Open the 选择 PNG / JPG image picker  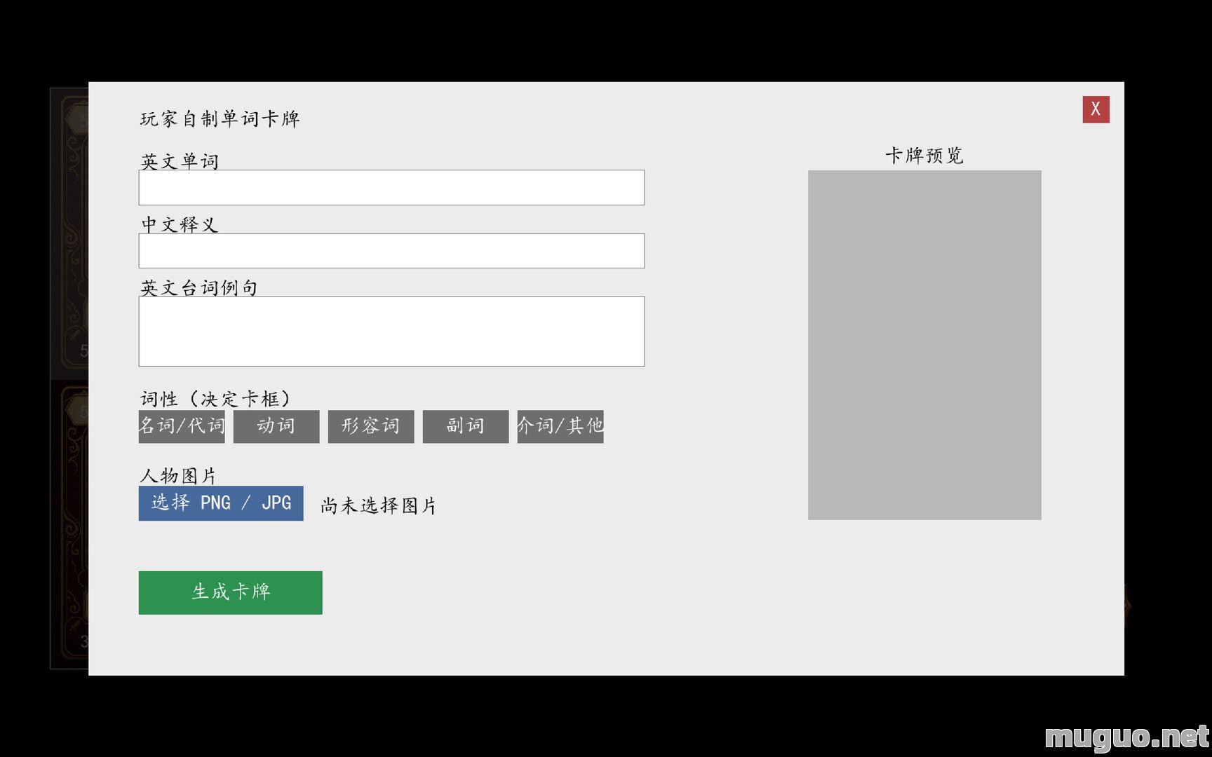click(x=221, y=503)
